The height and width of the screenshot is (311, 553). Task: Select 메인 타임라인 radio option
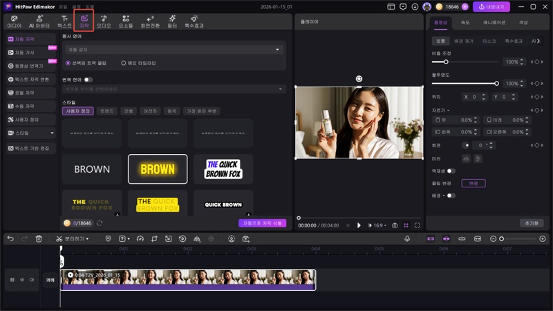(138, 63)
